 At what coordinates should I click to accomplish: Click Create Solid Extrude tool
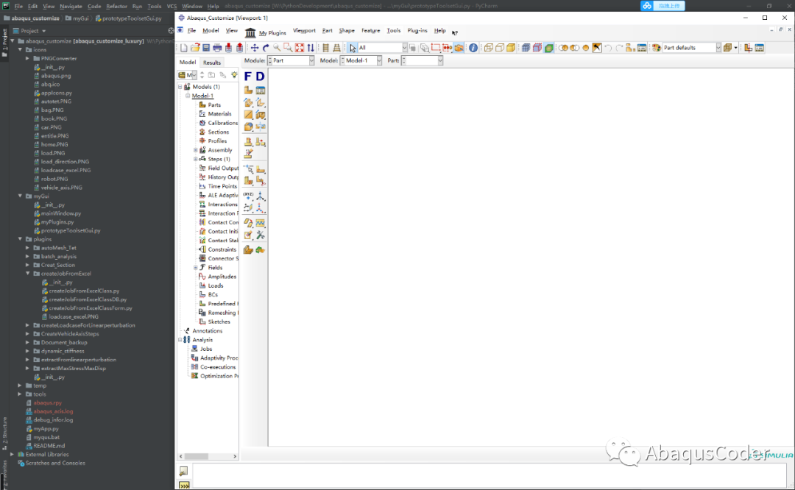[249, 102]
